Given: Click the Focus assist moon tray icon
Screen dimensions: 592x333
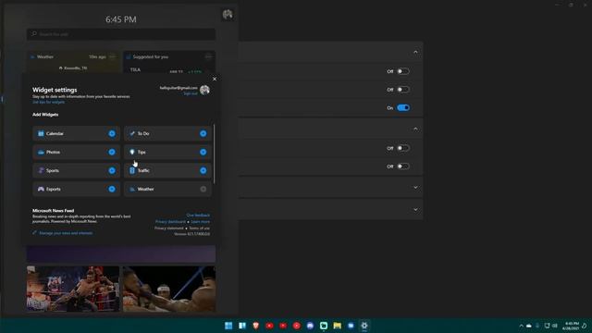Looking at the screenshot, I should [585, 326].
